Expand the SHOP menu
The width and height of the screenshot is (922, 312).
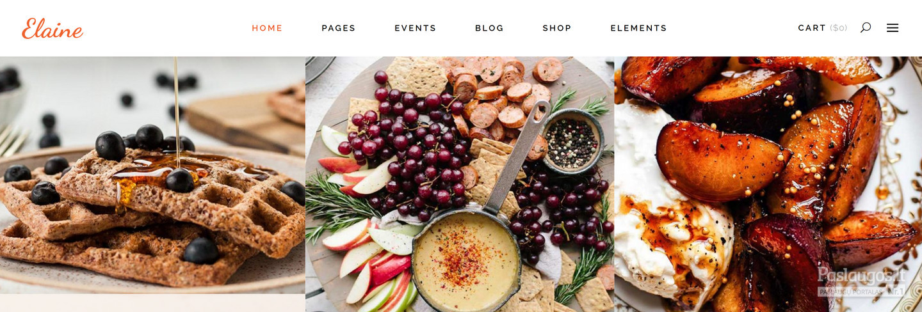557,28
